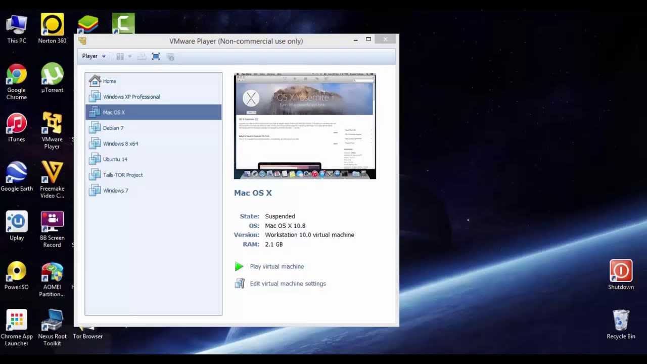Click the Mac OS X 10.8 value

[285, 226]
